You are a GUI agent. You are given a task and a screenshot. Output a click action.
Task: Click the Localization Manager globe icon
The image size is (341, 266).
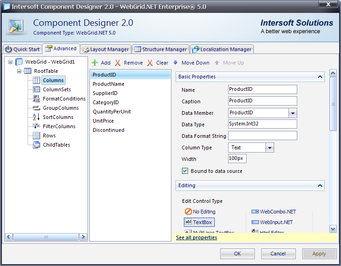pyautogui.click(x=195, y=49)
